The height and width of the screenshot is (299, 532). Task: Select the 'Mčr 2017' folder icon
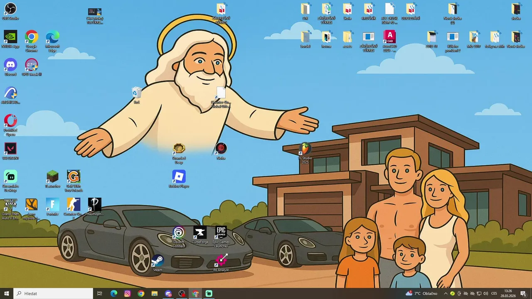coord(474,39)
